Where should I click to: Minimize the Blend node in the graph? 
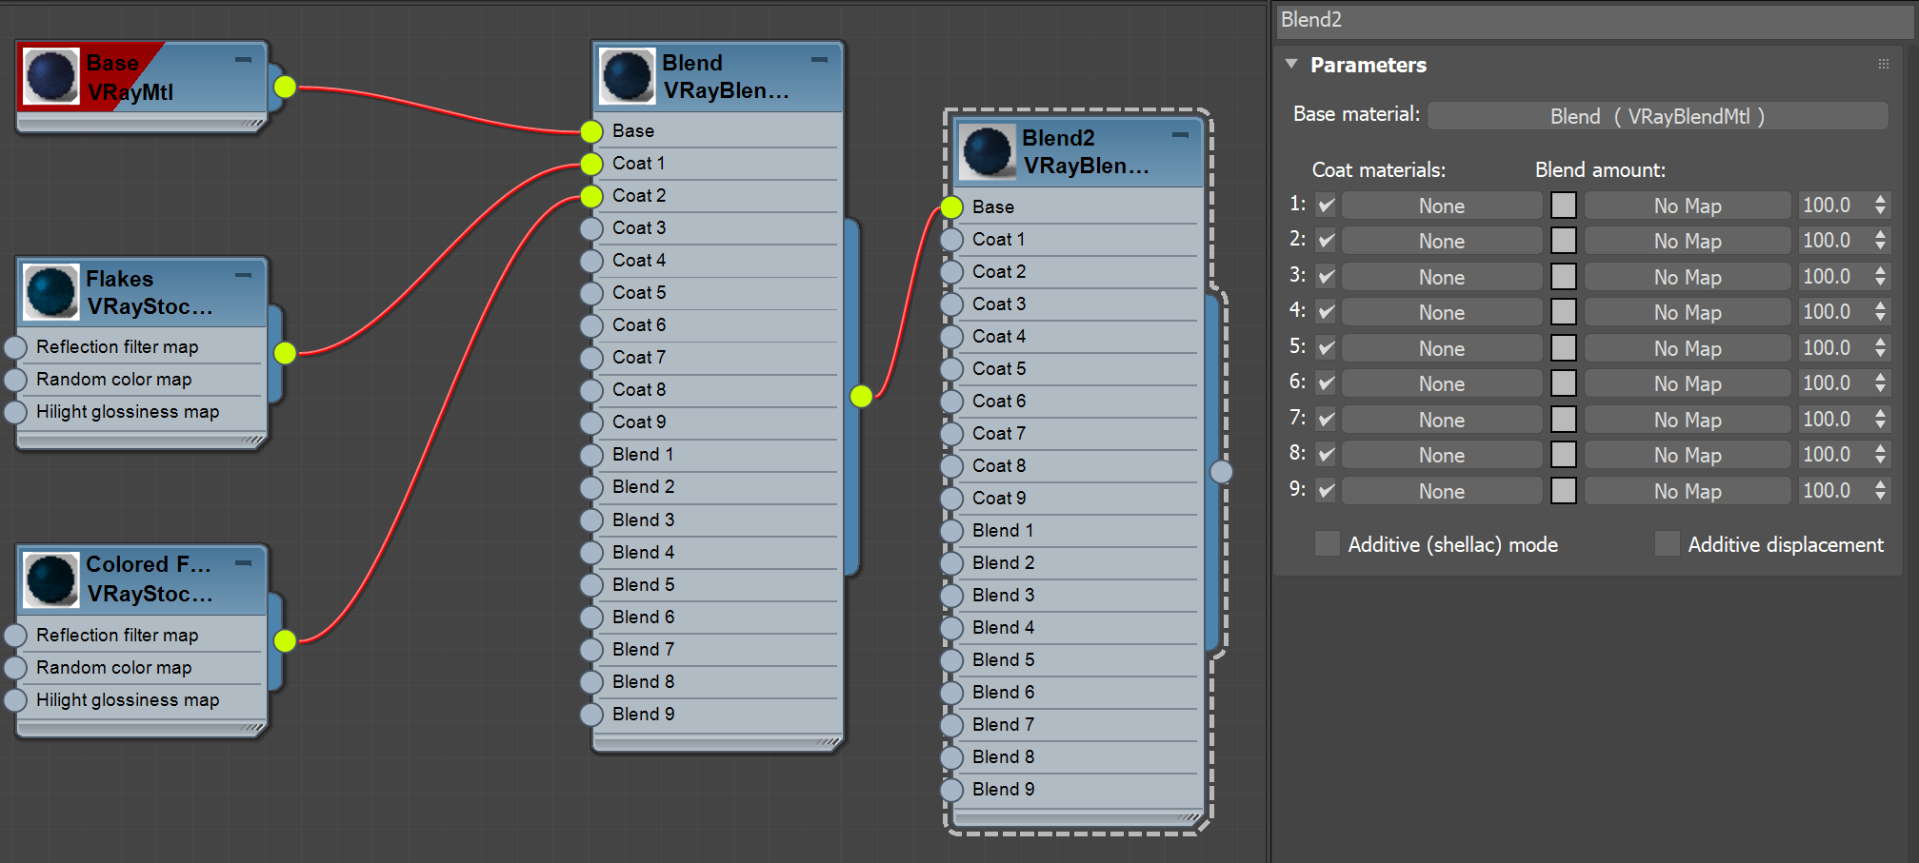pos(819,59)
